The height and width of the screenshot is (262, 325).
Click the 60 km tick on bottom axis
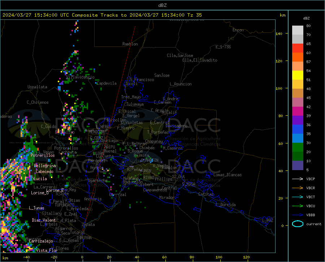coord(164,257)
